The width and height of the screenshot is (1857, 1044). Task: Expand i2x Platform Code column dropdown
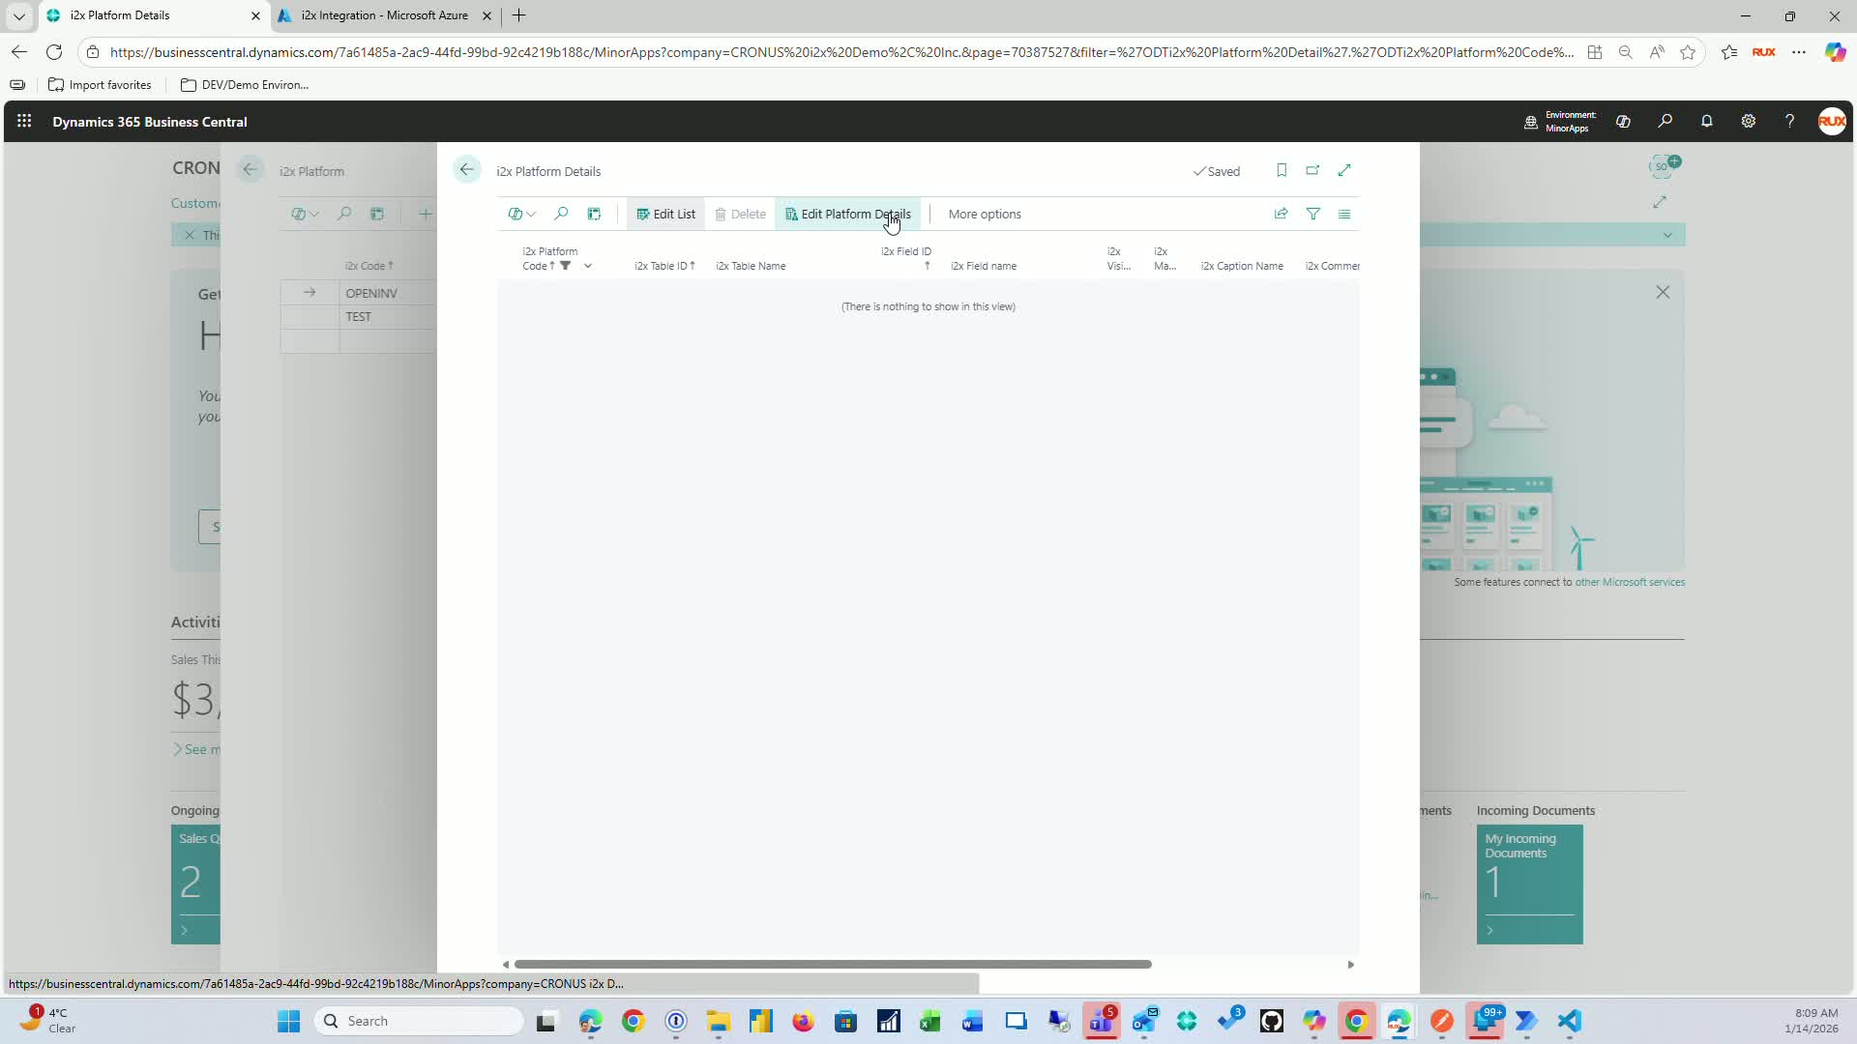(587, 266)
